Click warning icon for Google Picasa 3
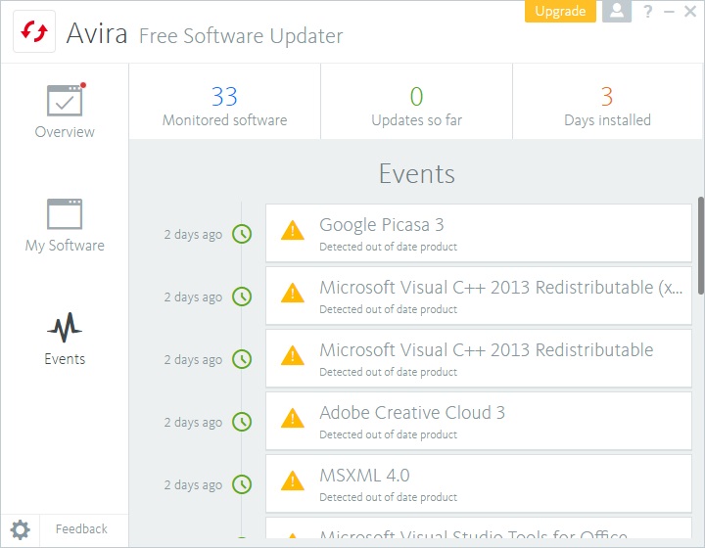705x548 pixels. click(292, 230)
